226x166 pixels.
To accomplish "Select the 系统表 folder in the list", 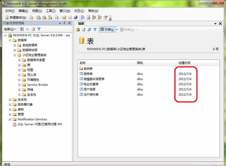I will tap(86, 69).
